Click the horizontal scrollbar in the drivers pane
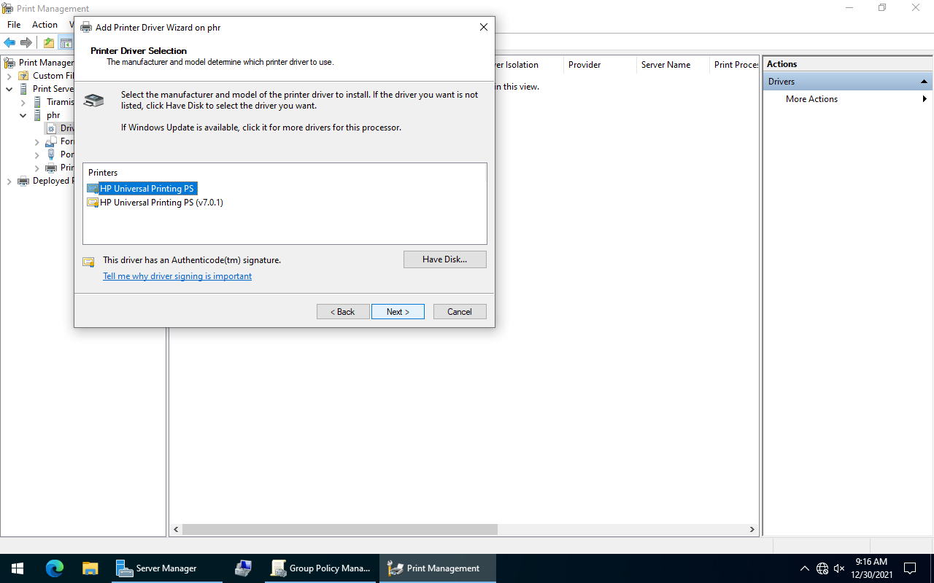The image size is (934, 583). (x=340, y=530)
